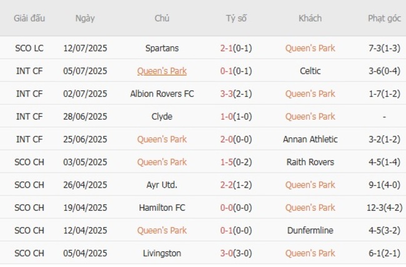Select the 'Tỷ số' column header

(236, 19)
